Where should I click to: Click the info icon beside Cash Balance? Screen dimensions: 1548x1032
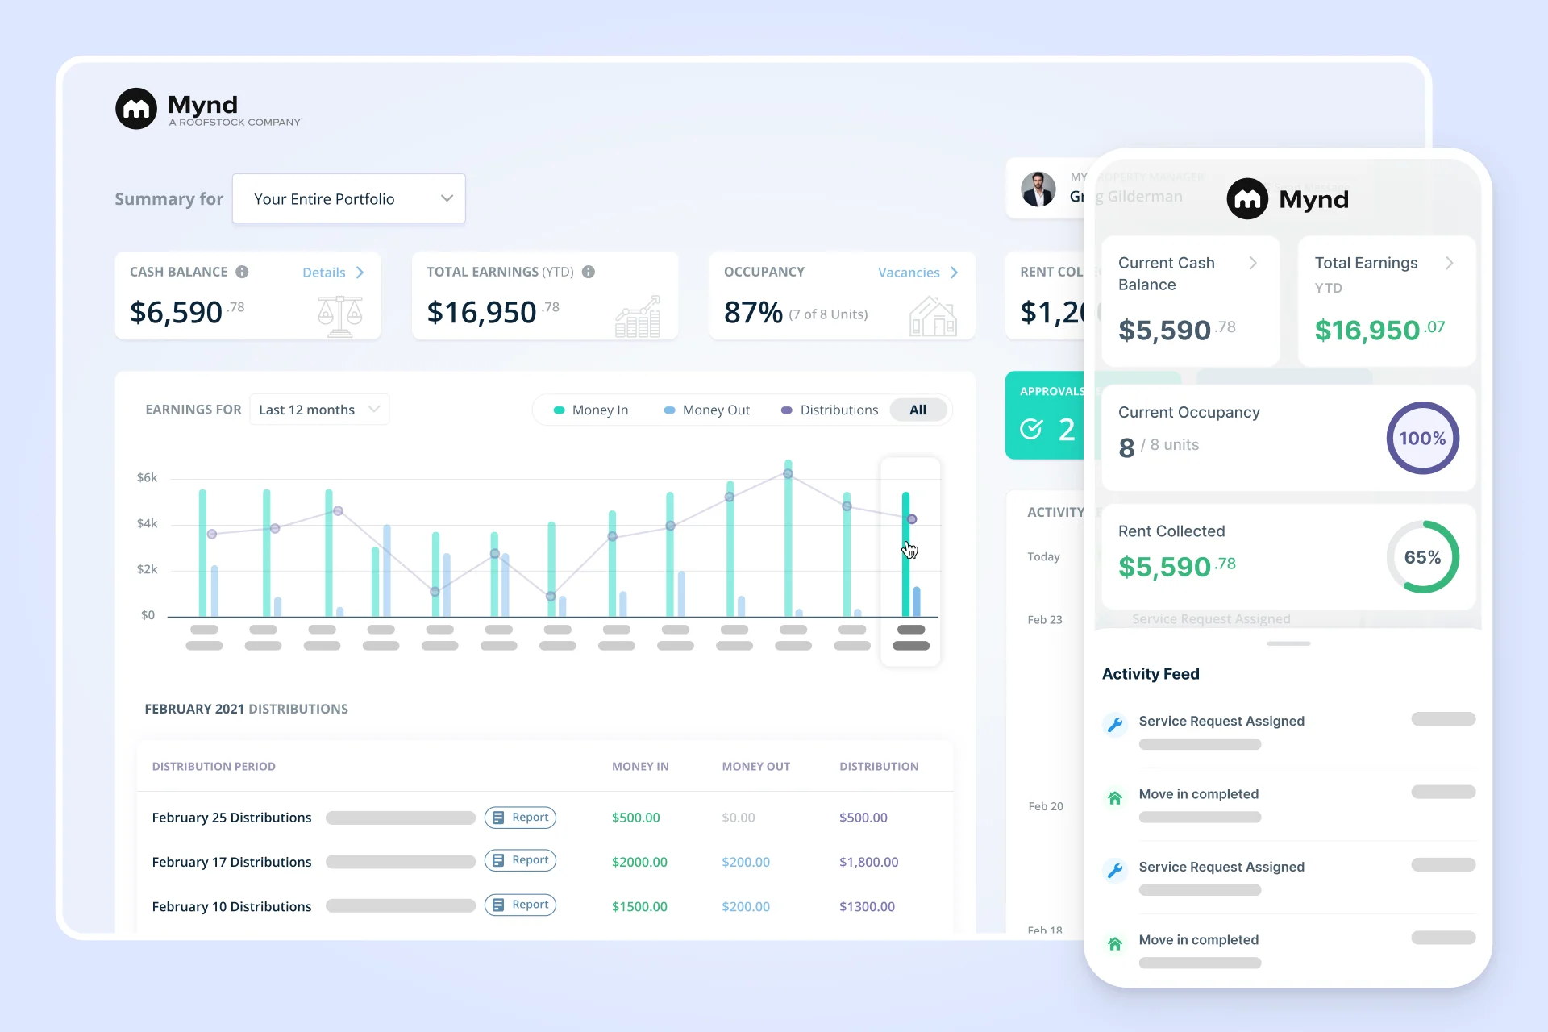tap(242, 272)
